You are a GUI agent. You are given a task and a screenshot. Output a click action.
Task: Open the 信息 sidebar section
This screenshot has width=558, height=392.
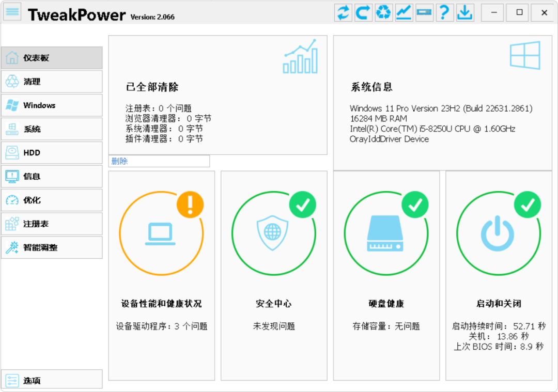[52, 176]
